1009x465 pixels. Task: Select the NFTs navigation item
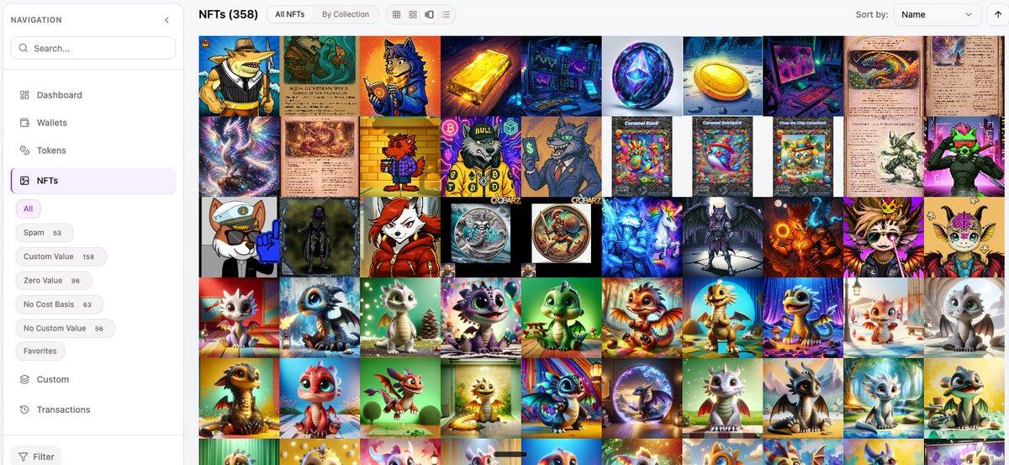[x=93, y=181]
